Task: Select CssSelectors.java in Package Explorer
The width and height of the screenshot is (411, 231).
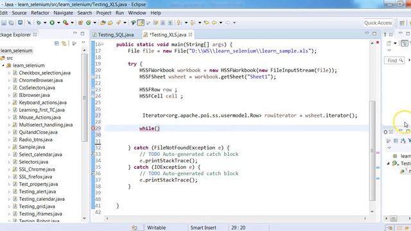Action: coord(37,87)
